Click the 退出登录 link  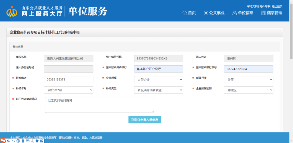(277, 6)
